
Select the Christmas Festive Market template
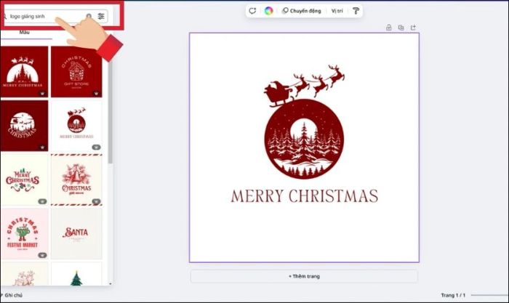pyautogui.click(x=24, y=233)
